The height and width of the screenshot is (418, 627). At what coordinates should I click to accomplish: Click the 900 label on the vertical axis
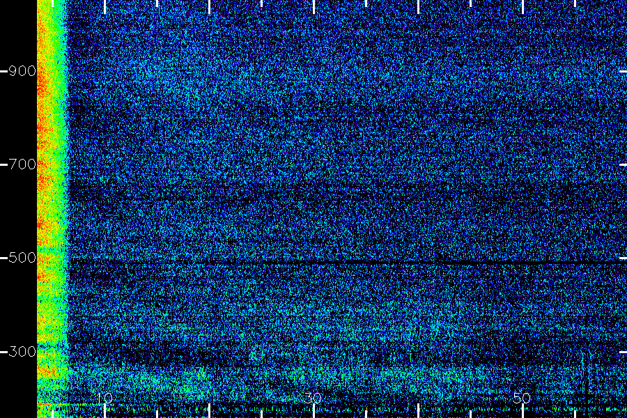click(22, 71)
